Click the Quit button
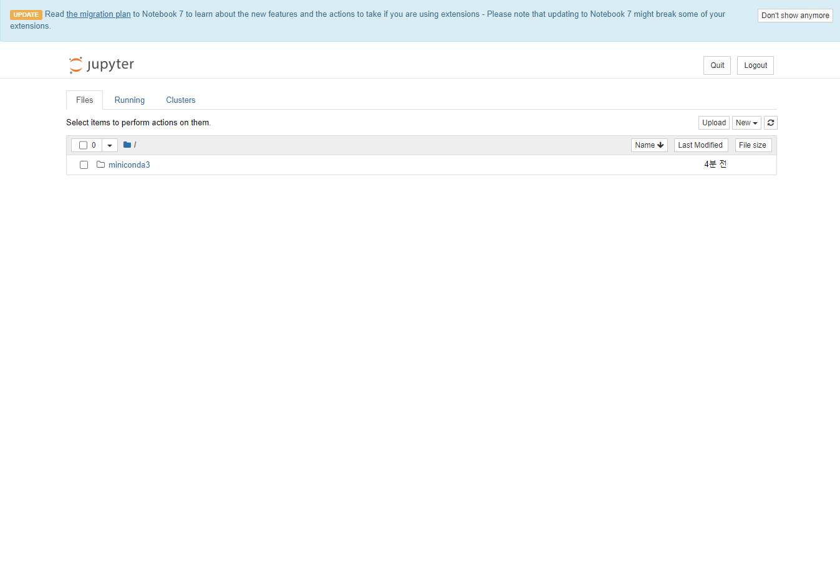The height and width of the screenshot is (579, 840). 717,65
